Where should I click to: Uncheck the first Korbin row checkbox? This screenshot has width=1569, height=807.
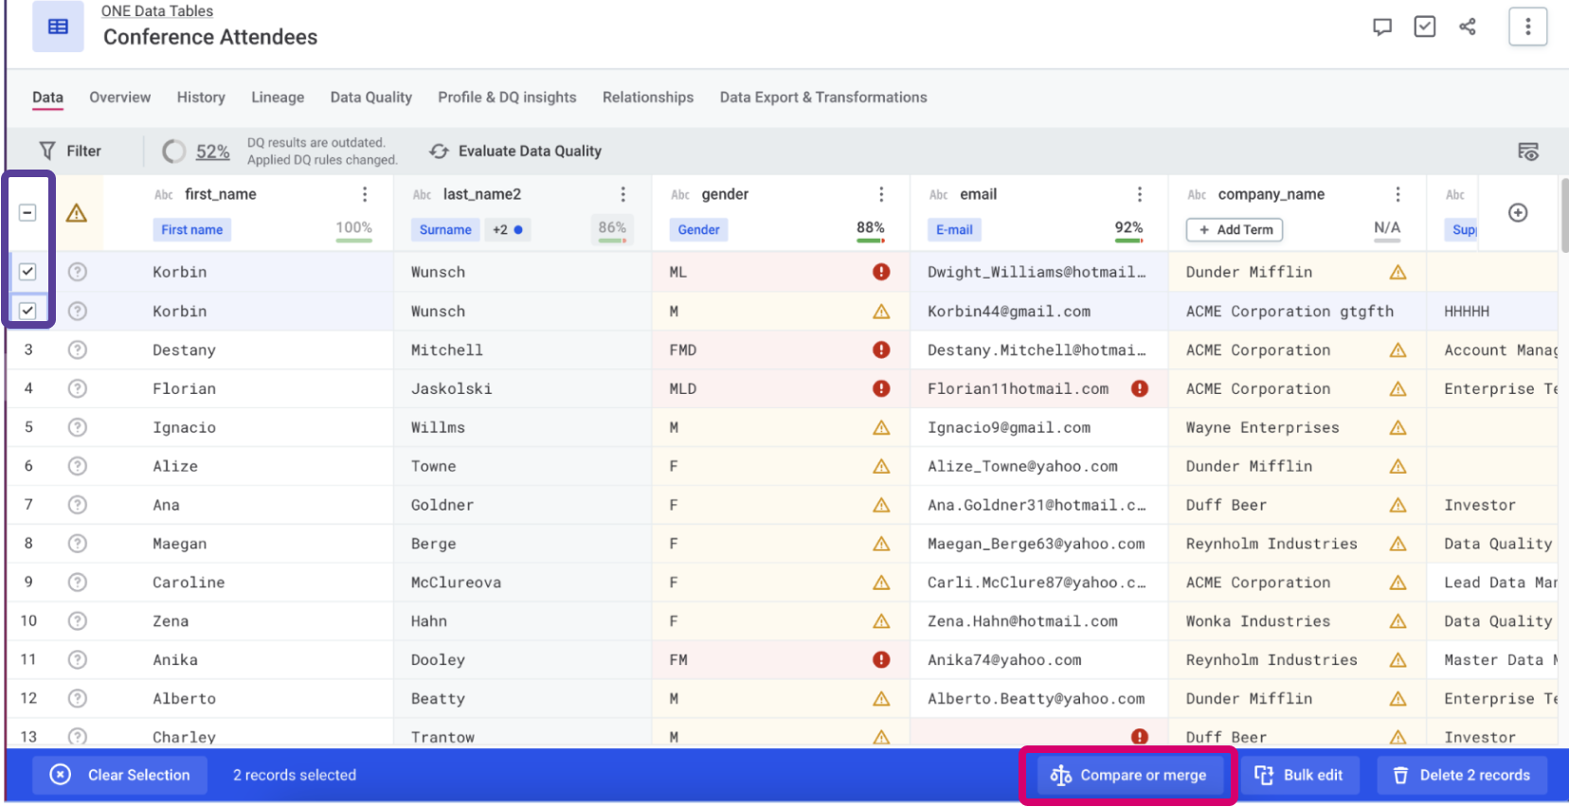(x=27, y=272)
